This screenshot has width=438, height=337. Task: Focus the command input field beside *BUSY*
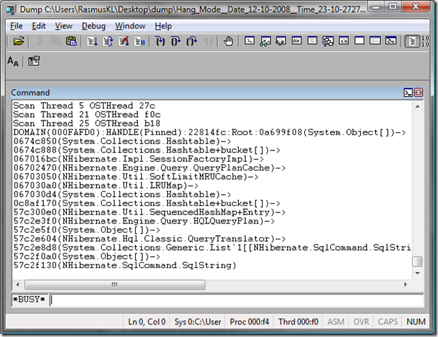pyautogui.click(x=237, y=300)
